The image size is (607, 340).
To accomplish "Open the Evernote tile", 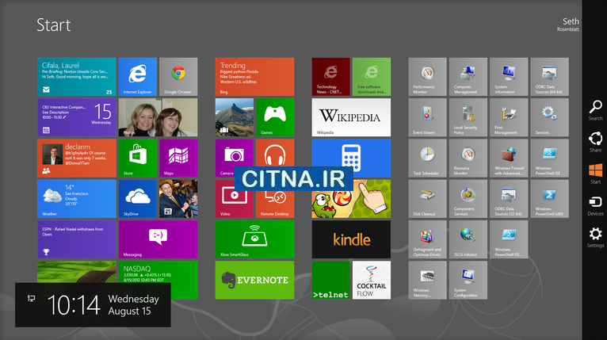I will [254, 280].
